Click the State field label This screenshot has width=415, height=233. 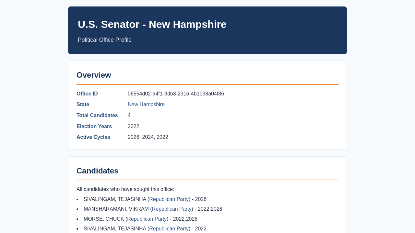coord(83,105)
